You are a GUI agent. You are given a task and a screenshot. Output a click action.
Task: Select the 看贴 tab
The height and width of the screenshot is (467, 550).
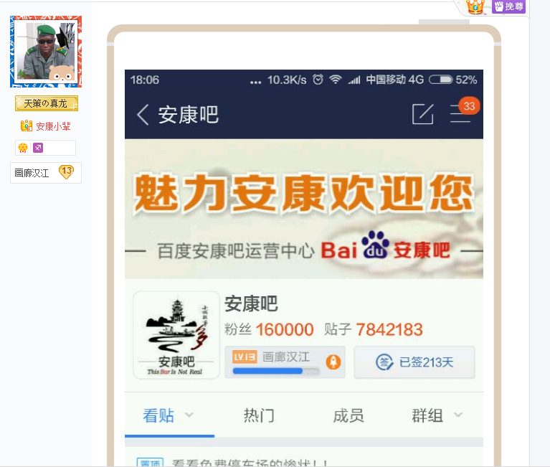(158, 416)
